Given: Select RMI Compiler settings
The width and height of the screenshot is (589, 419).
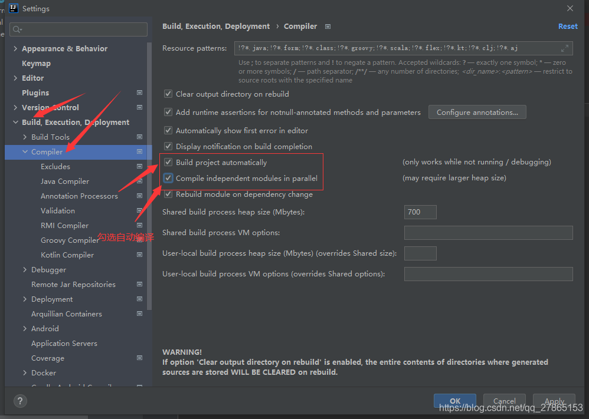Looking at the screenshot, I should (64, 226).
